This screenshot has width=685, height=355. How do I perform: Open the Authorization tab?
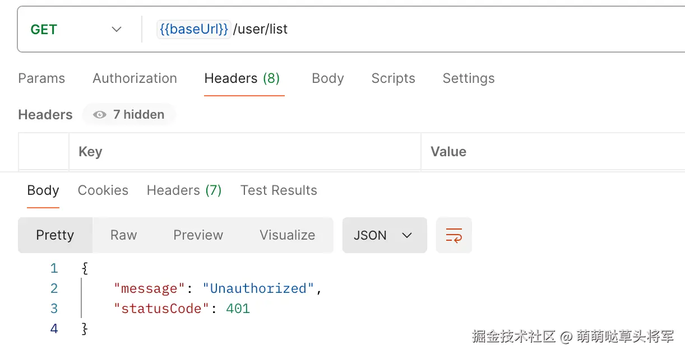pyautogui.click(x=135, y=78)
